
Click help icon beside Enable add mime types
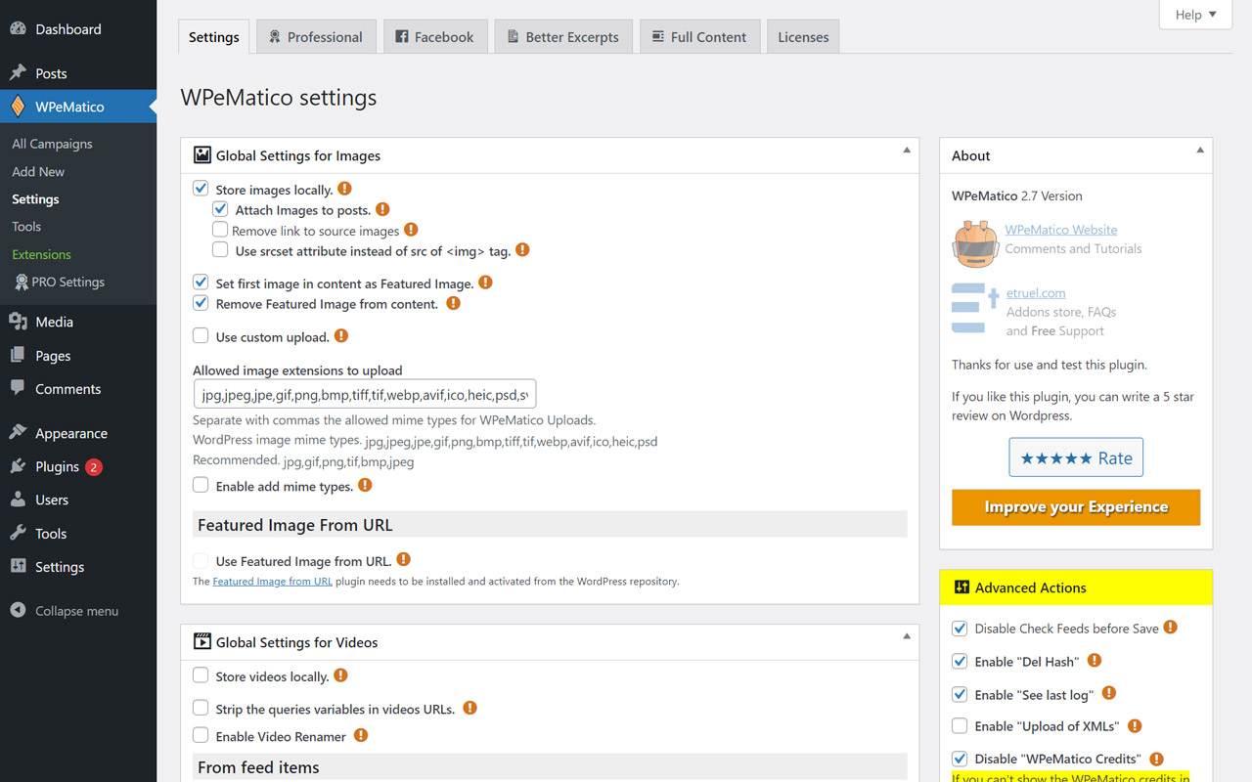[365, 485]
